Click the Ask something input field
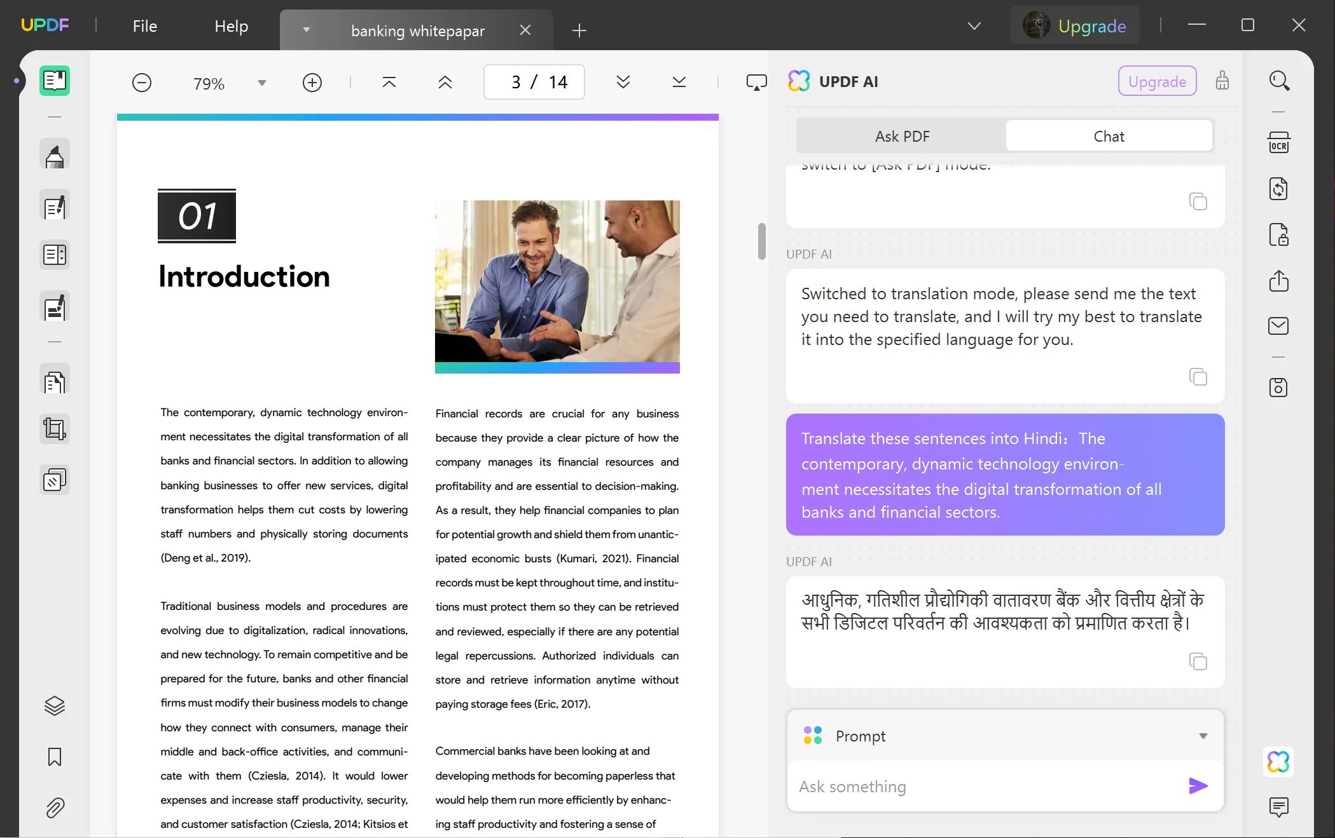Screen dimensions: 1335x838 click(985, 786)
